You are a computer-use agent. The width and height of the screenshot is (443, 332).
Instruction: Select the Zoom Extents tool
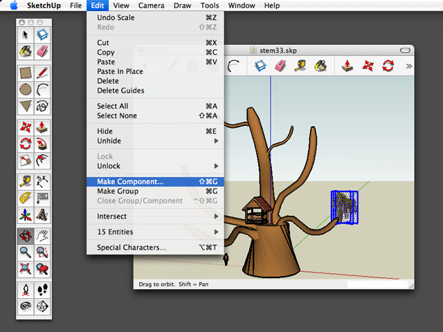tap(26, 269)
